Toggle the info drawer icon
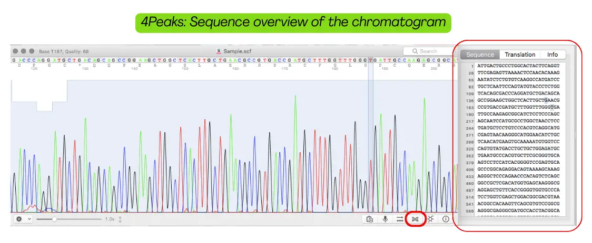This screenshot has width=592, height=243. click(446, 219)
